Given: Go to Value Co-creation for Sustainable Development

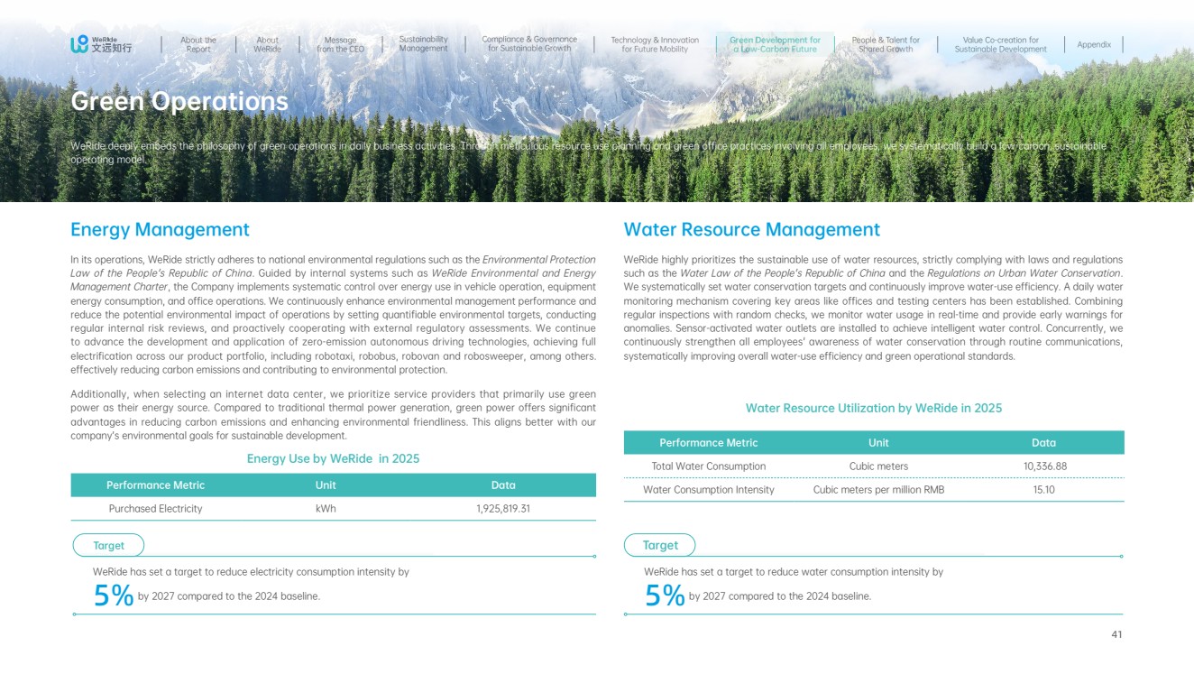Looking at the screenshot, I should [x=1001, y=44].
